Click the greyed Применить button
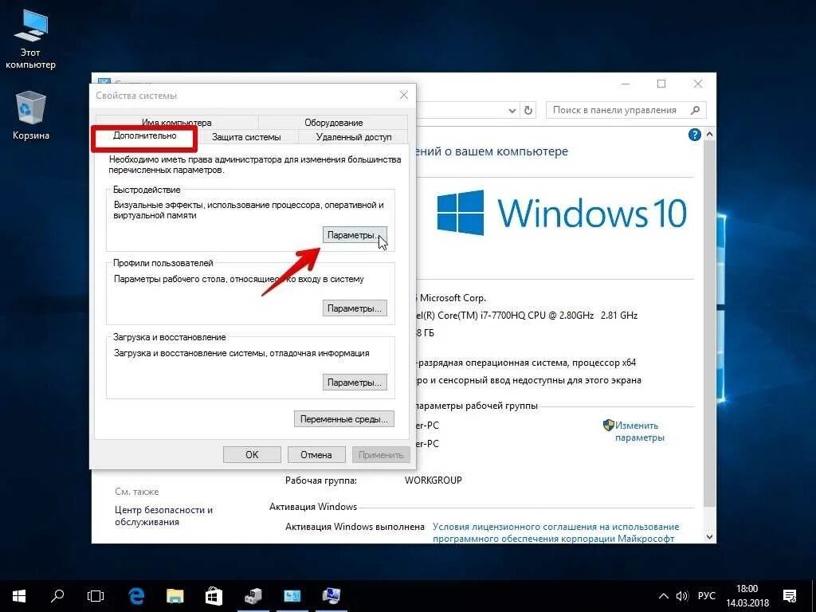 click(381, 455)
